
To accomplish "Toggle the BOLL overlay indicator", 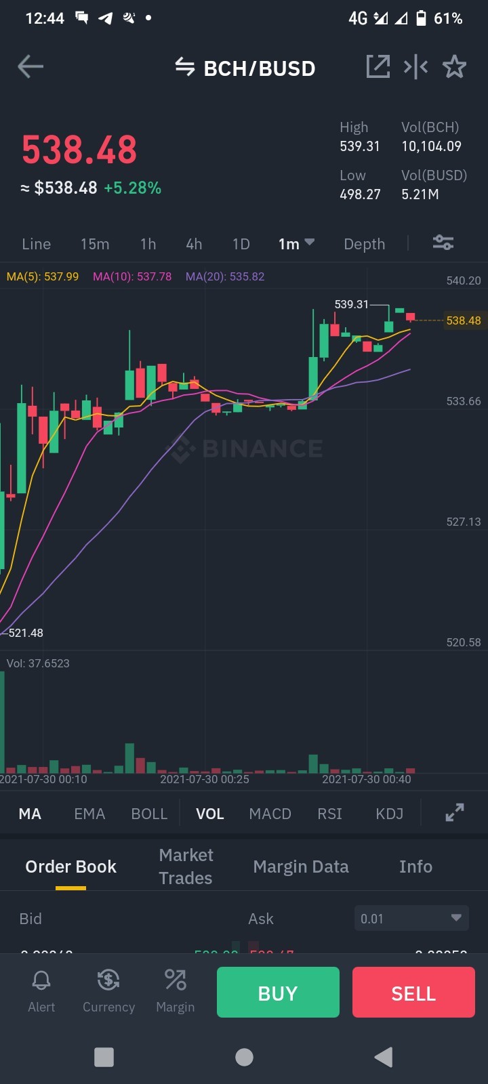I will pyautogui.click(x=149, y=814).
